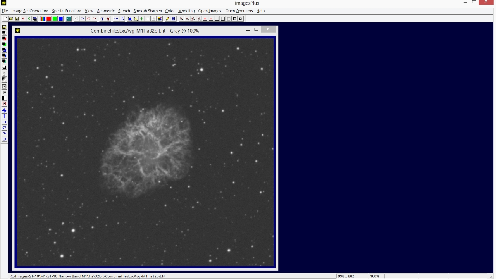Select the solid green channel button
Image resolution: width=496 pixels, height=279 pixels.
(x=55, y=19)
